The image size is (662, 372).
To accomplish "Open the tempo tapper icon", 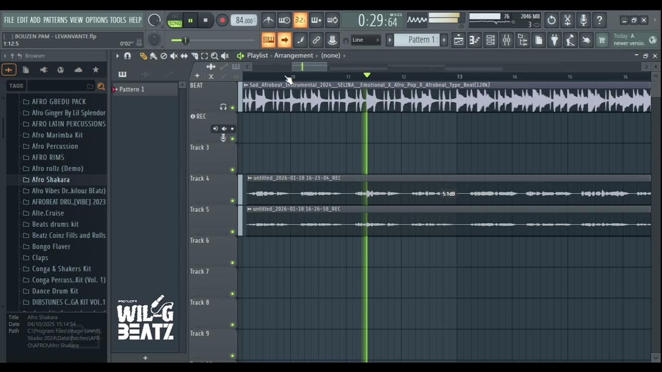I will 570,40.
